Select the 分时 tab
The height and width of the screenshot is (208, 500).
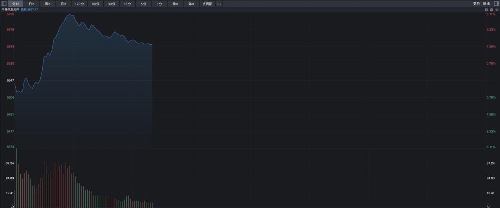[x=16, y=4]
